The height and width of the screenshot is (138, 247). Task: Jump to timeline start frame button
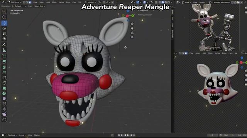(119, 135)
